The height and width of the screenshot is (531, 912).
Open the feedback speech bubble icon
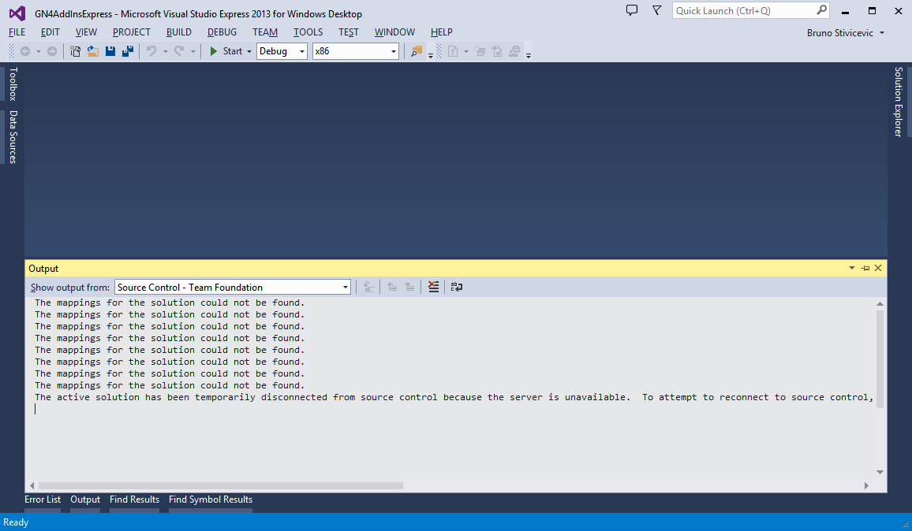[632, 10]
